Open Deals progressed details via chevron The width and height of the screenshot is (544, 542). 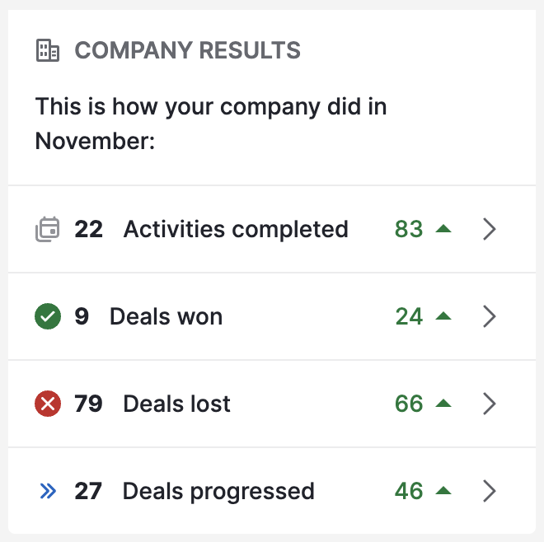(x=490, y=491)
